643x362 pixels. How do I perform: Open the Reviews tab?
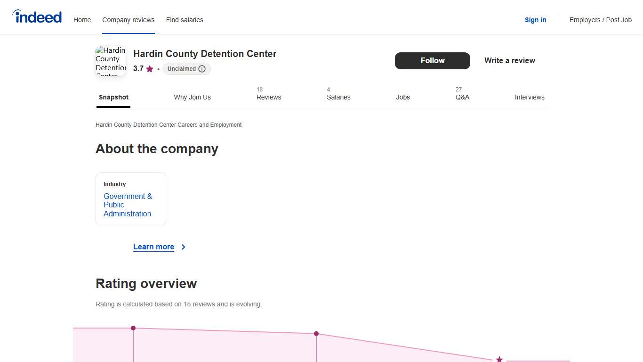coord(268,97)
